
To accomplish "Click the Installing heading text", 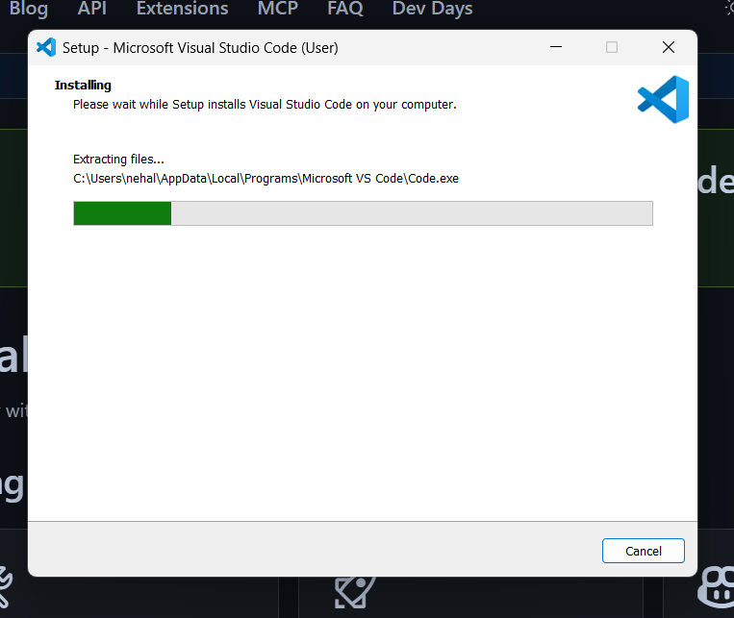I will pyautogui.click(x=83, y=85).
